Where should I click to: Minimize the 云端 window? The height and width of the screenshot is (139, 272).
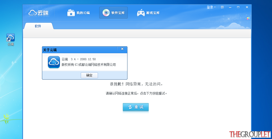click(230, 7)
